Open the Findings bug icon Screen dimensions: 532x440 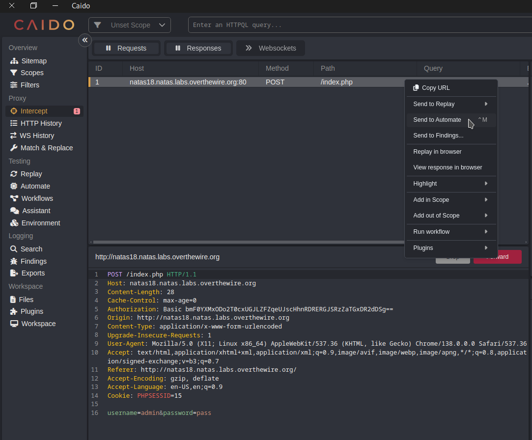14,261
